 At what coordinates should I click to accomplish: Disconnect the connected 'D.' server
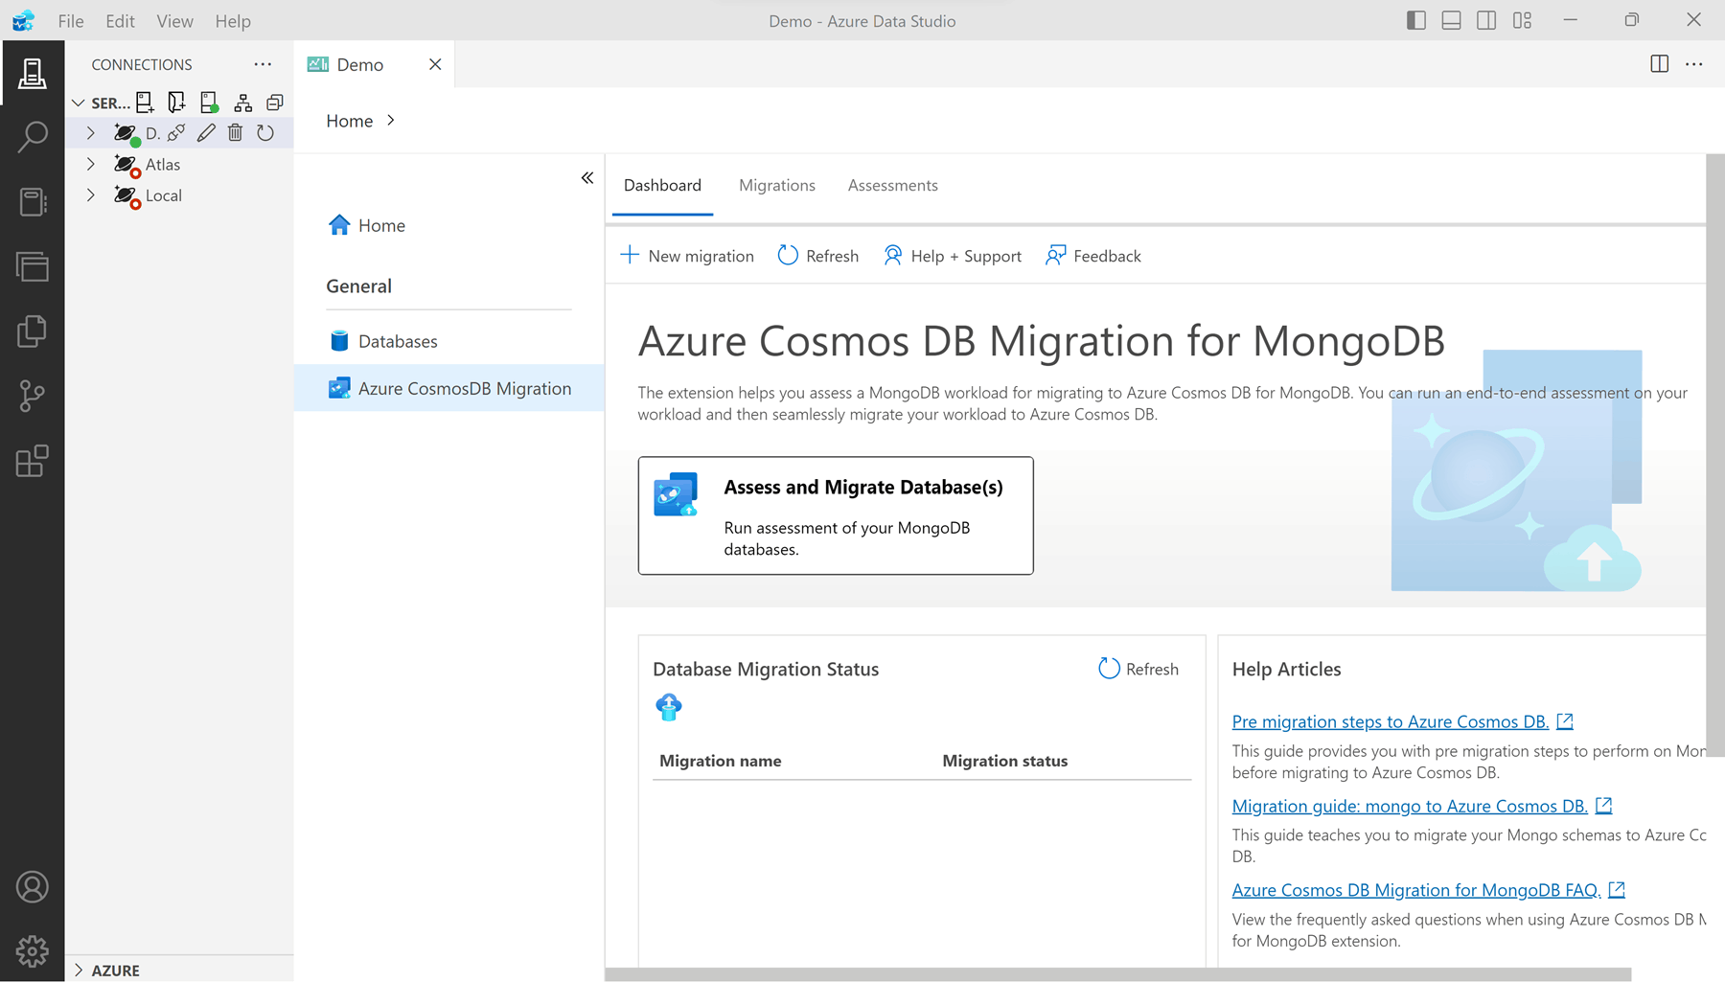click(176, 133)
